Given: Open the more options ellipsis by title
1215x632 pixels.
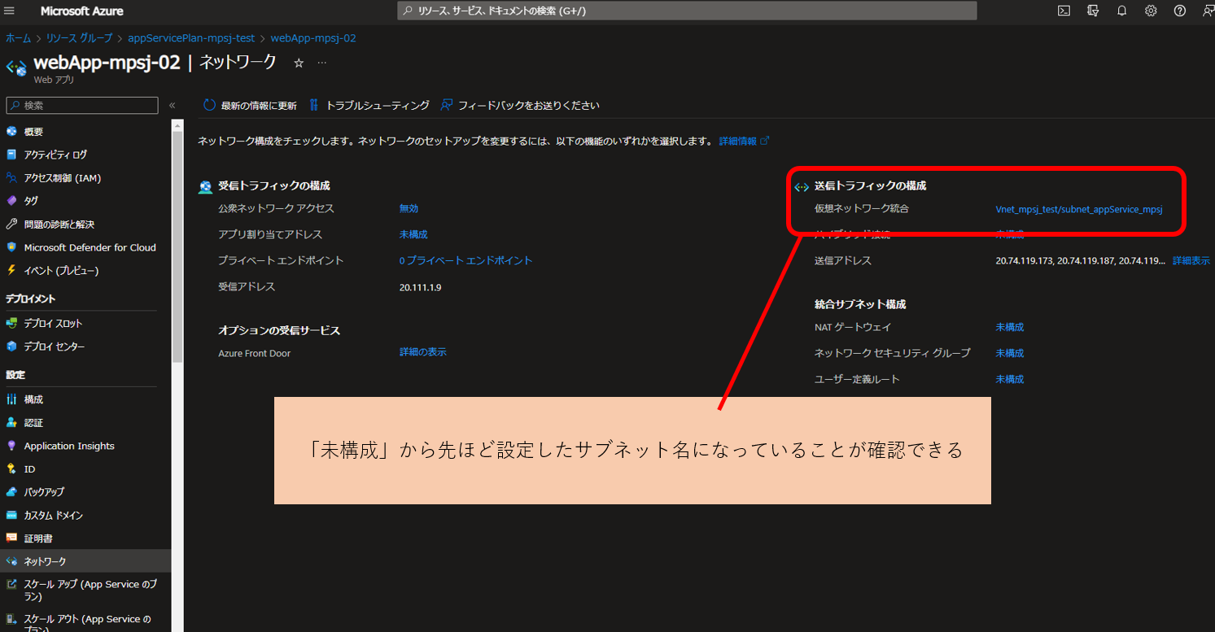Looking at the screenshot, I should (x=321, y=63).
